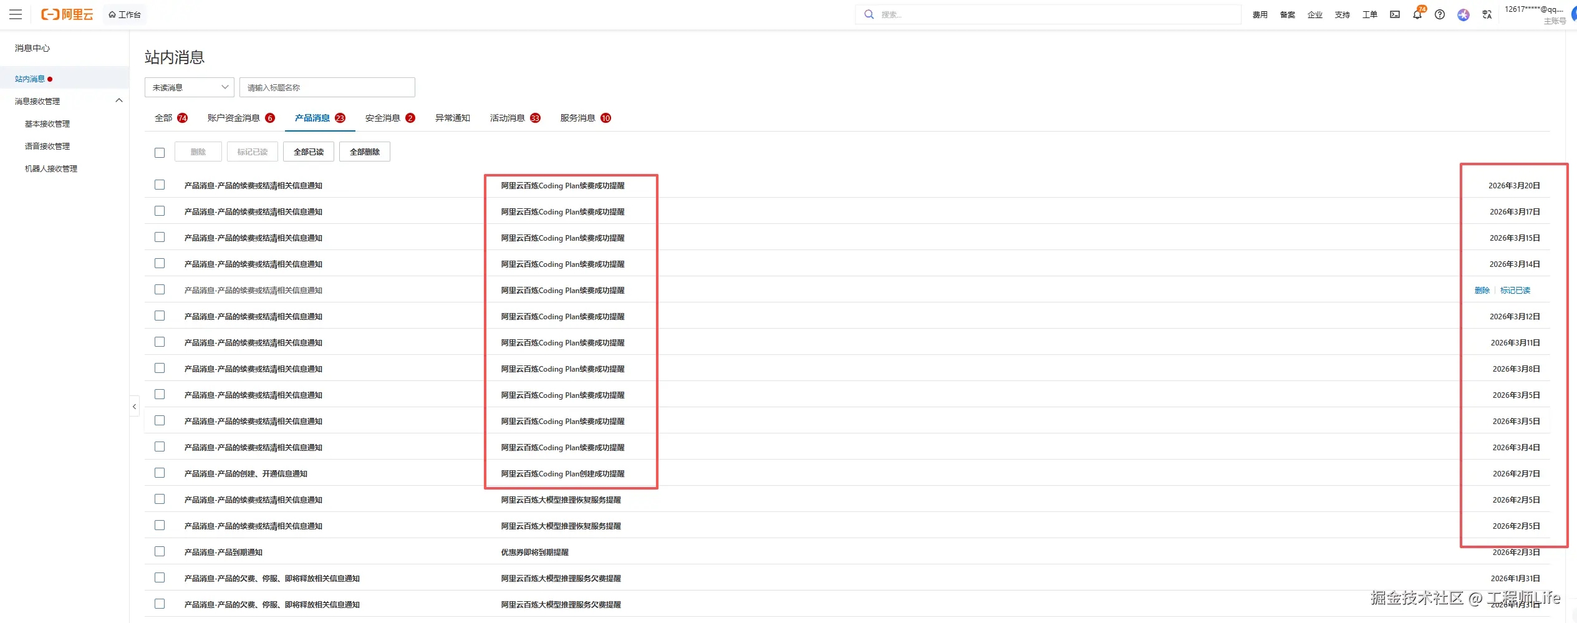This screenshot has height=623, width=1577.
Task: Open message 优惠券即将到期提醒
Action: [535, 552]
